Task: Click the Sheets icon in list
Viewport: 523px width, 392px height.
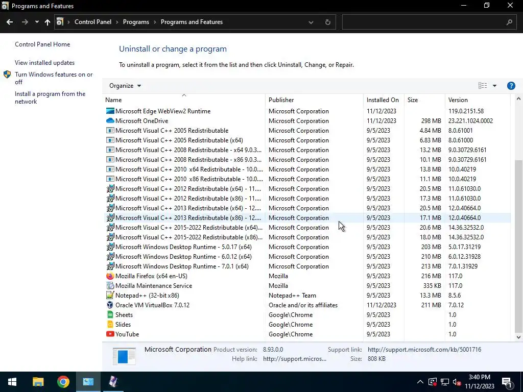Action: point(110,314)
